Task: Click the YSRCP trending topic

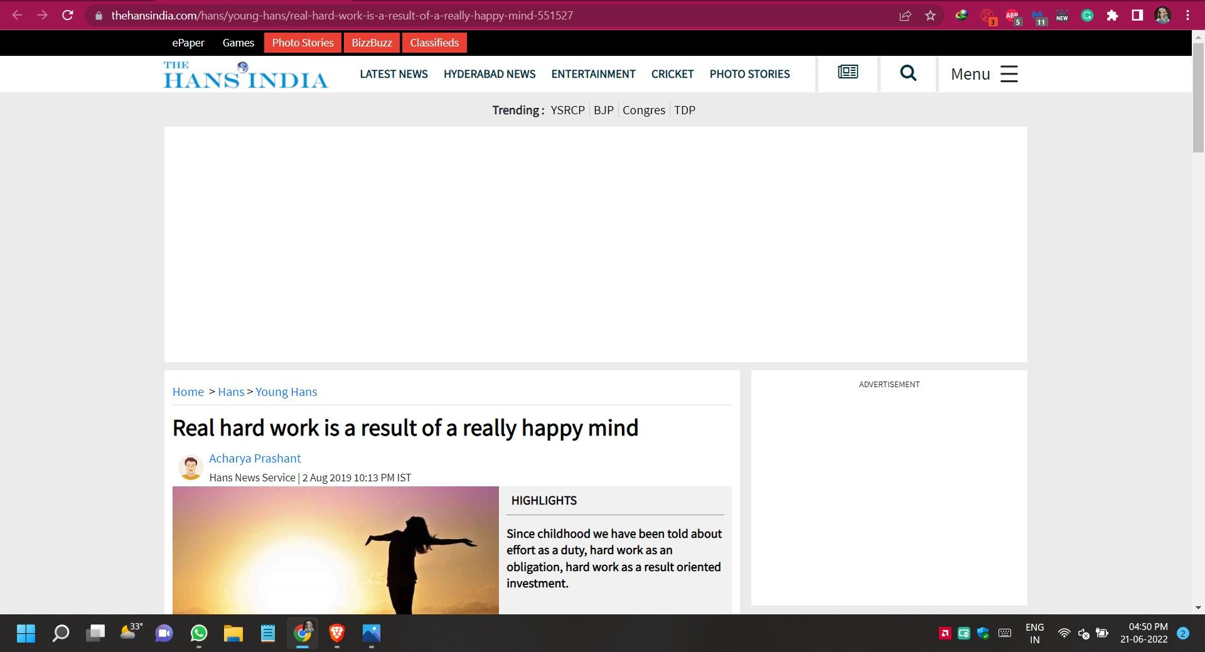Action: coord(567,110)
